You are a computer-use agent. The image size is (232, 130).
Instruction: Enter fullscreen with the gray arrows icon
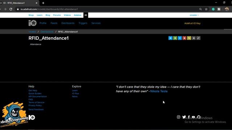pos(198,38)
